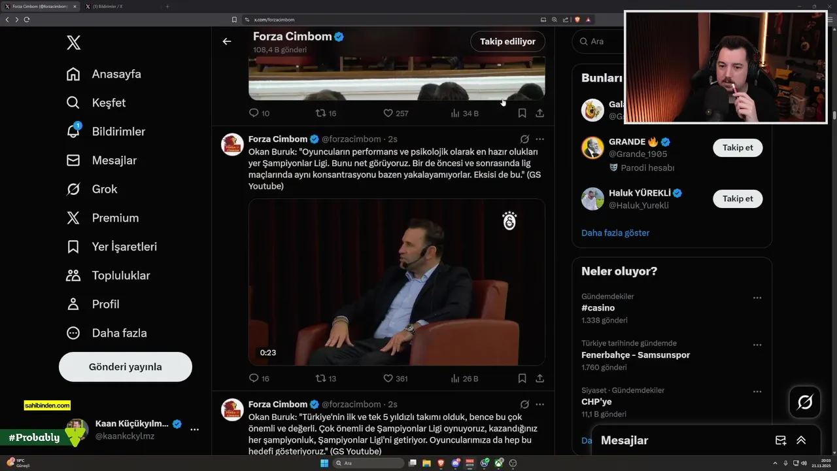Click the Gönderi yayınla button

coord(126,367)
